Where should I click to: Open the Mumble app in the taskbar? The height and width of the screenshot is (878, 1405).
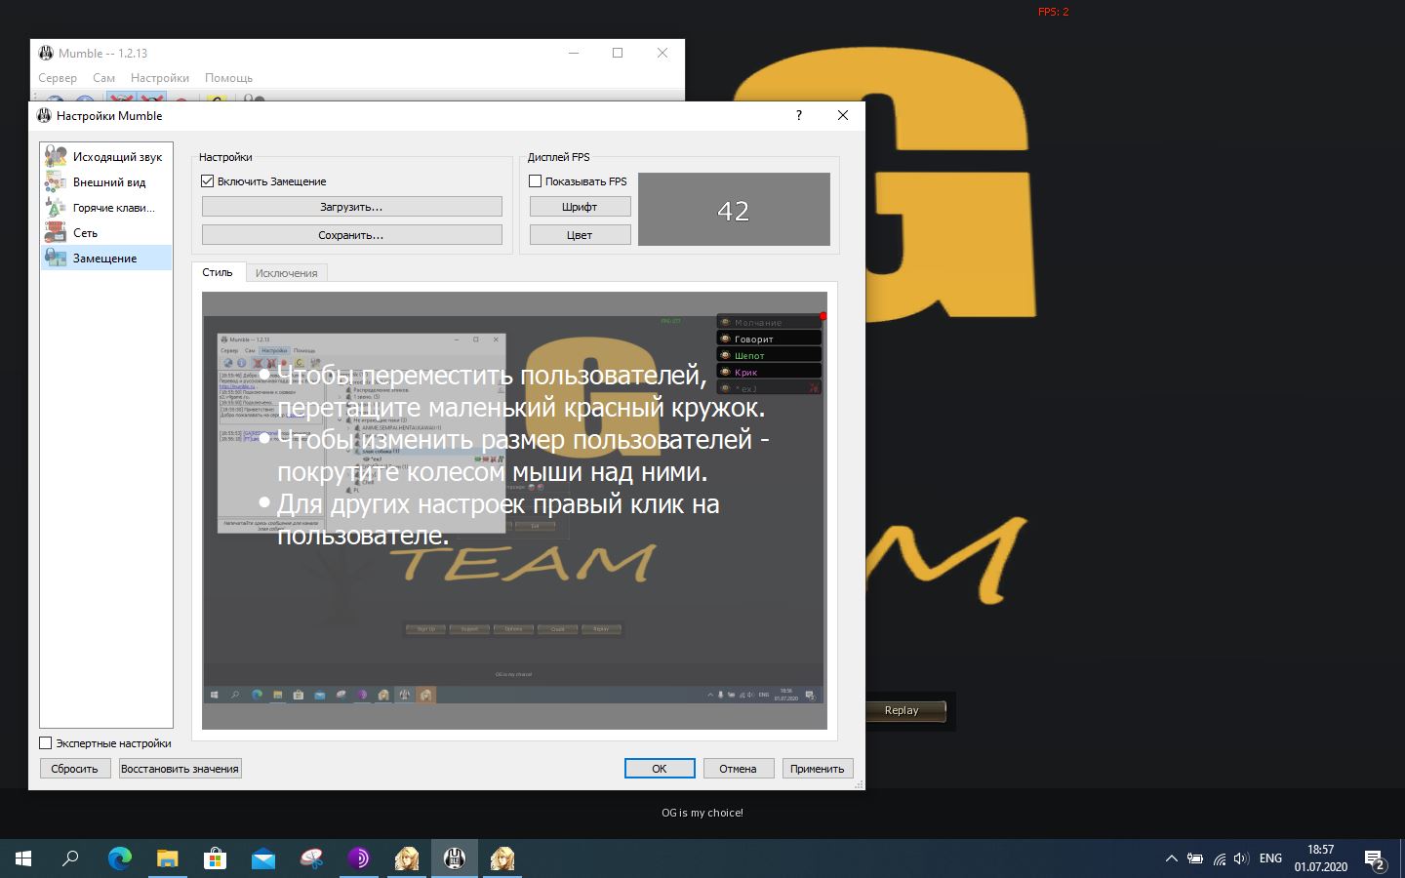[454, 858]
